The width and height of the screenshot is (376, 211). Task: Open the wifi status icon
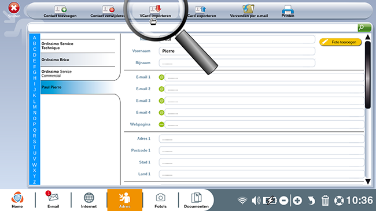tap(242, 201)
